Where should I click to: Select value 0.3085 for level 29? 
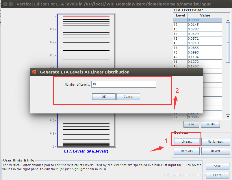(205, 117)
